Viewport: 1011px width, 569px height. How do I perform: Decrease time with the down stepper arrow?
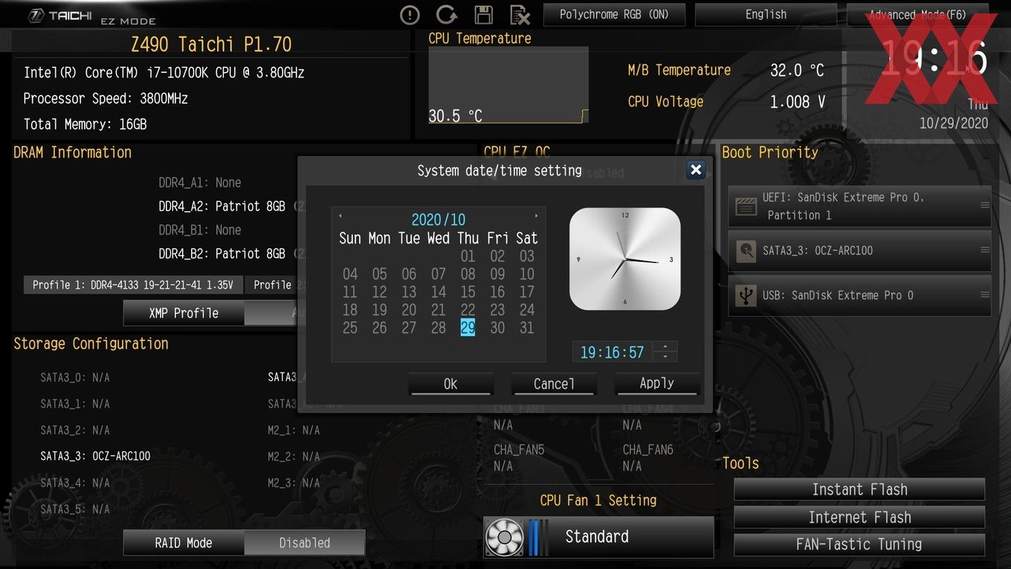[665, 357]
